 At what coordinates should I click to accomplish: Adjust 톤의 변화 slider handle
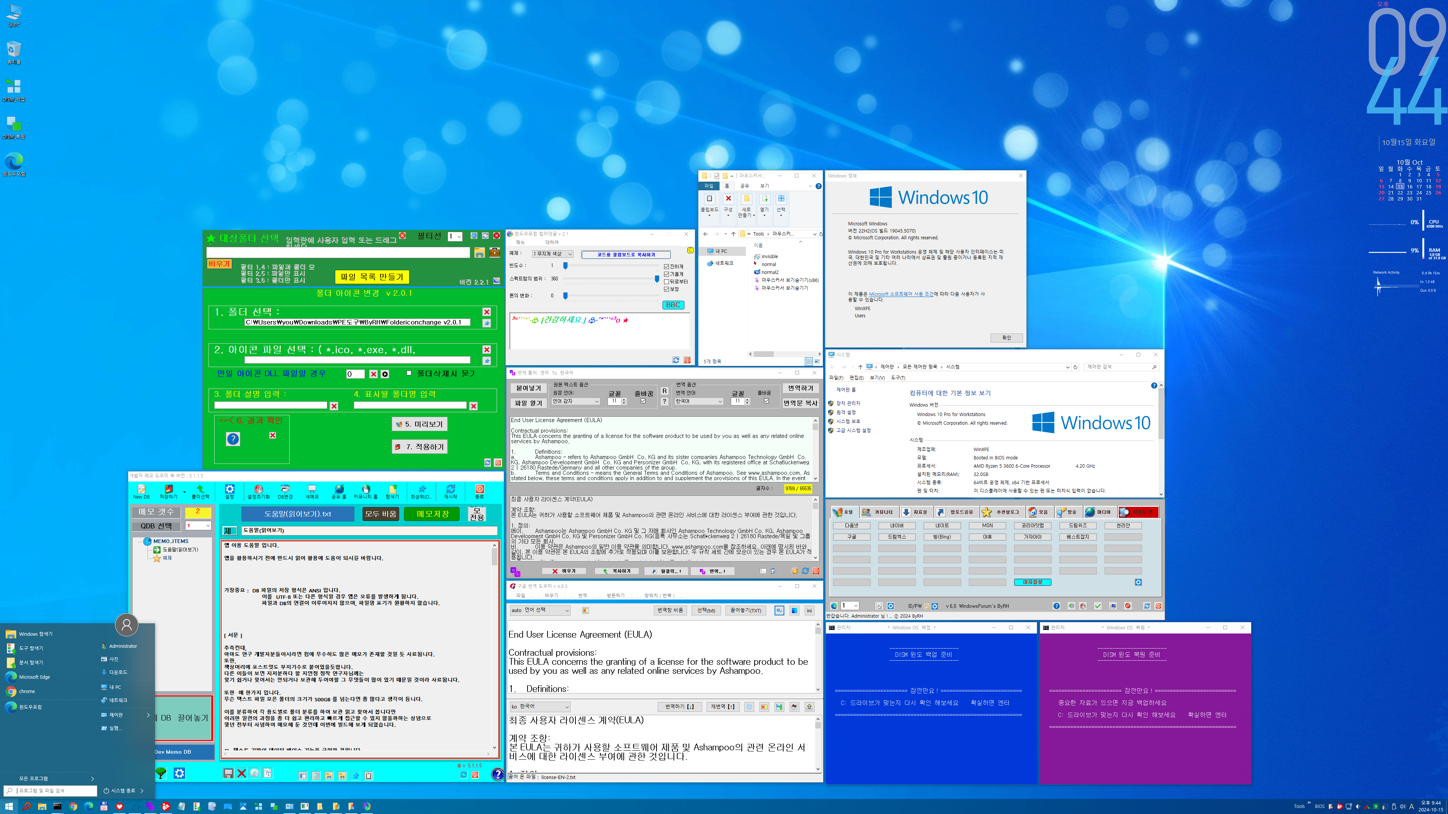[566, 295]
